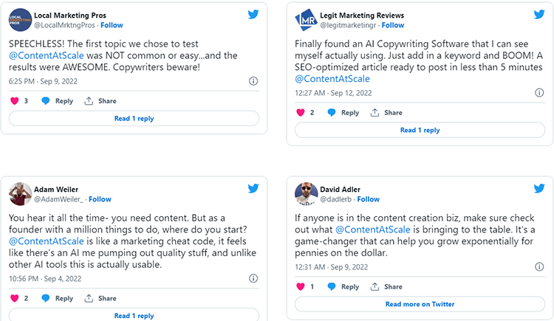This screenshot has width=554, height=321.
Task: Follow @LocalMrktngPros account
Action: click(111, 25)
